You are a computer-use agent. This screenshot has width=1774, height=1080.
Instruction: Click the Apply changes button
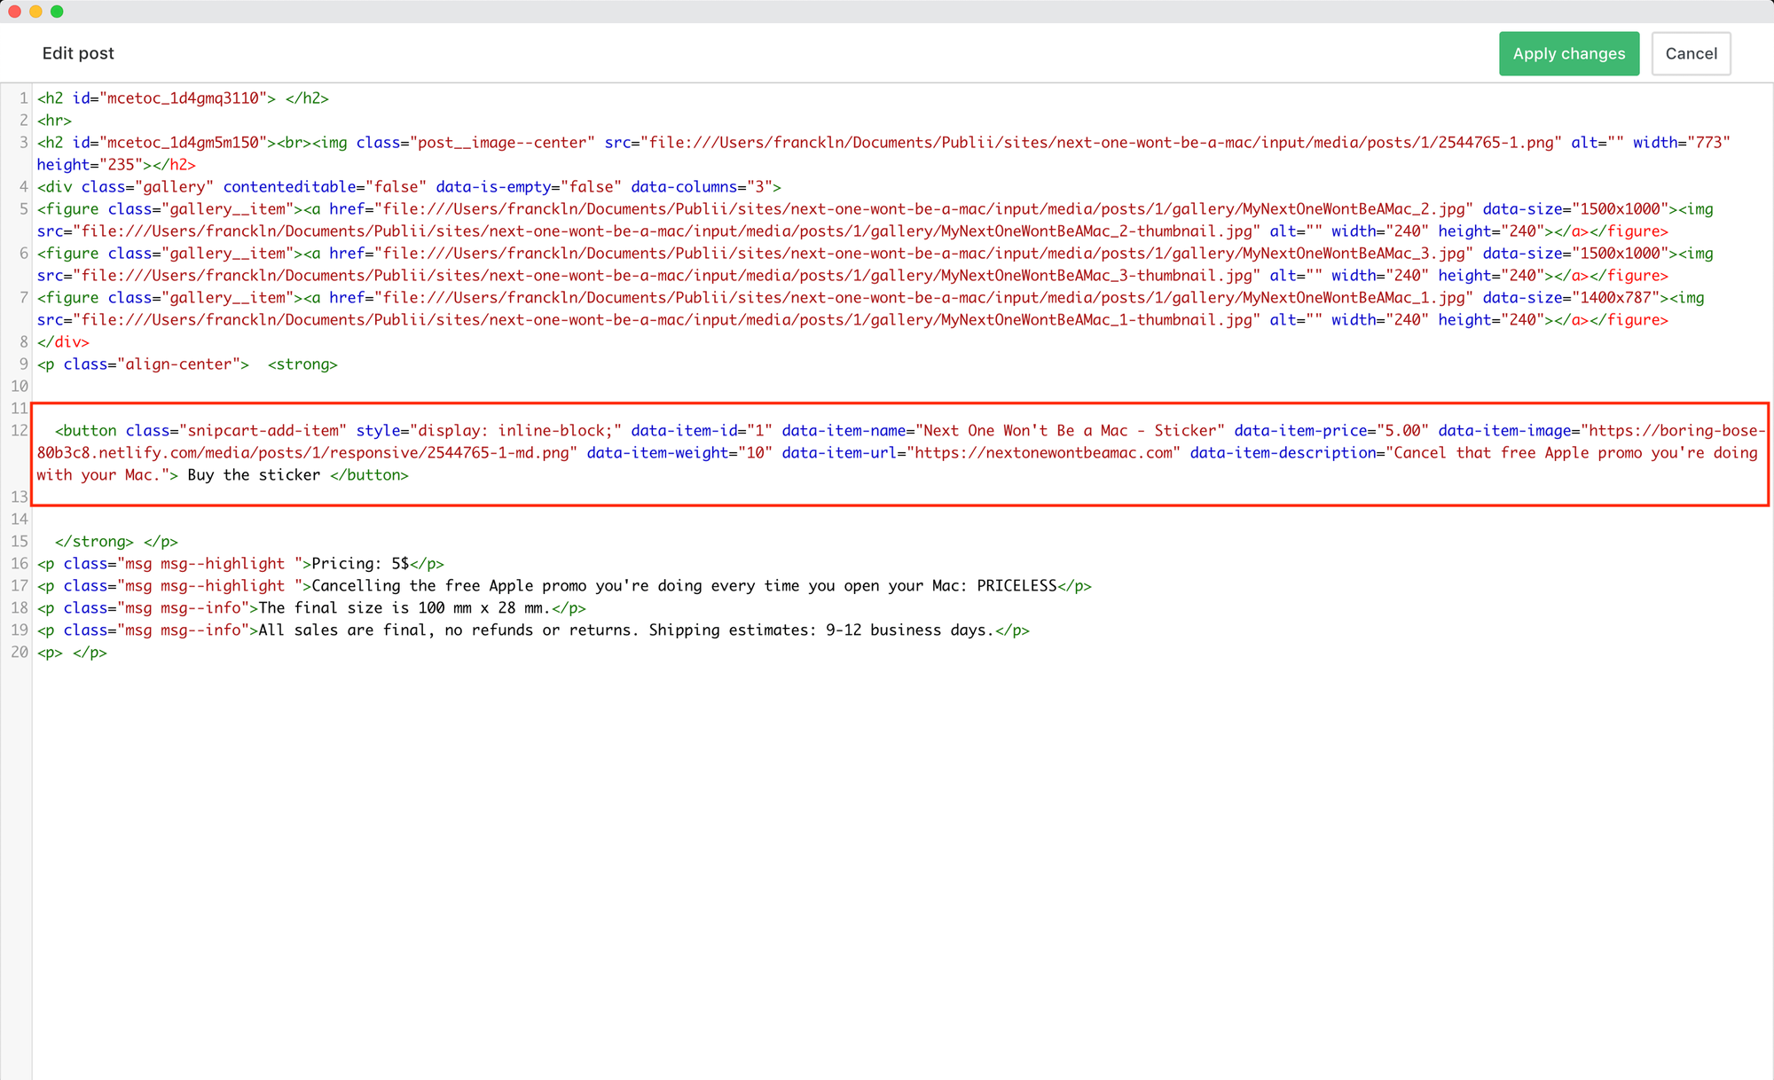click(1569, 53)
